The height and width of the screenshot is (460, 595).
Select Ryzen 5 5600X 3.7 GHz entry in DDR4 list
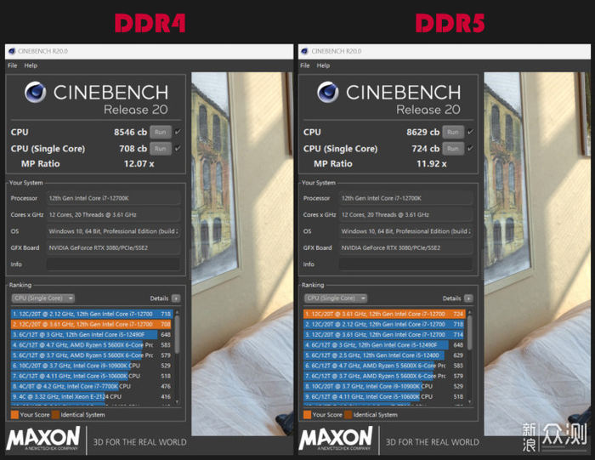tap(92, 355)
